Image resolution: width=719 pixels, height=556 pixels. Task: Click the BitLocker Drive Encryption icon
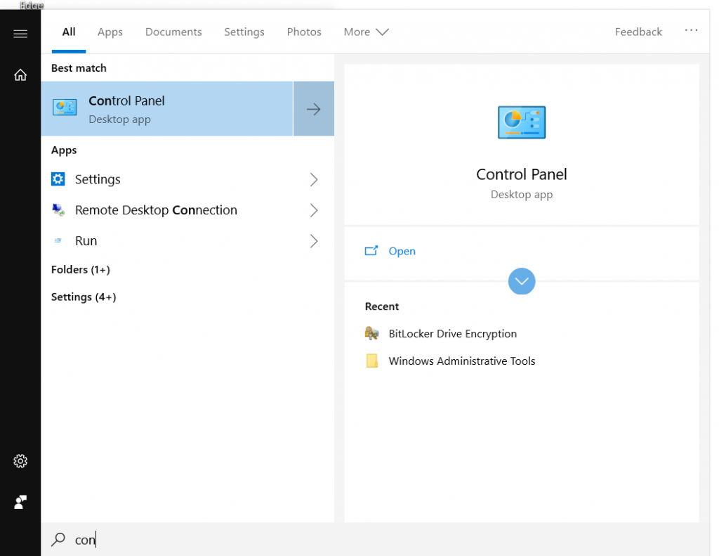pos(371,333)
